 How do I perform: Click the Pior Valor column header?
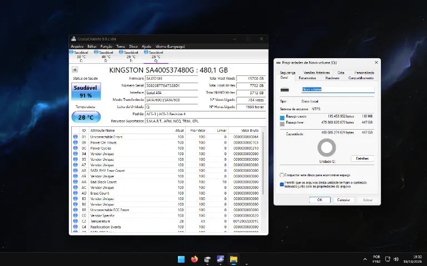pyautogui.click(x=197, y=131)
